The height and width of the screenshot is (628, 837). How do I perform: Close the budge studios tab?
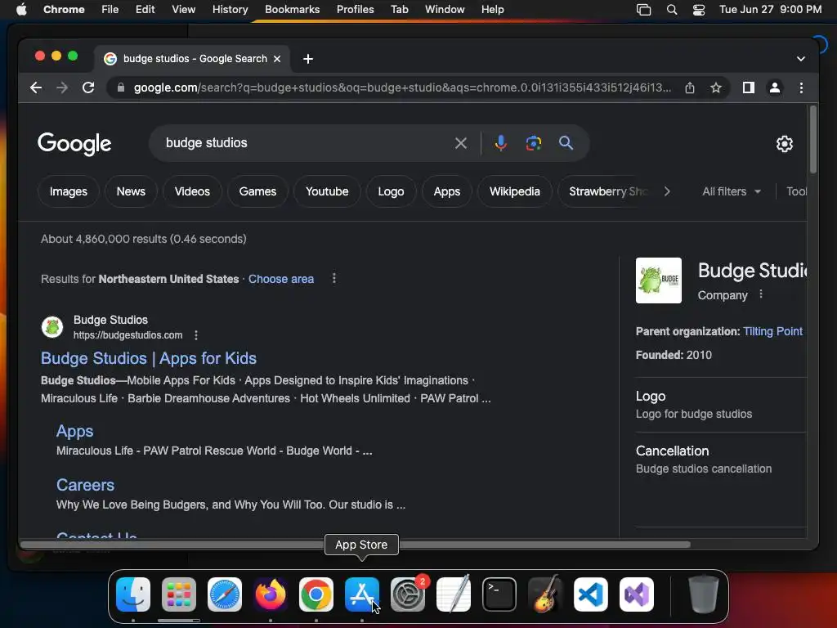277,59
